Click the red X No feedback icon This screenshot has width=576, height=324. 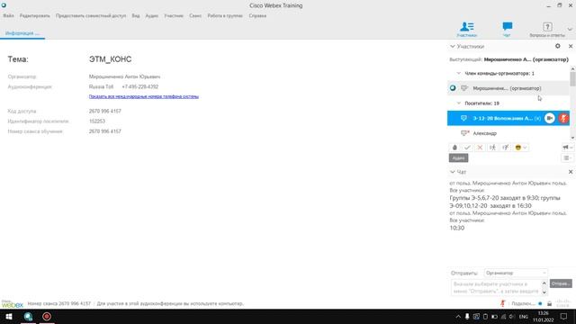click(480, 148)
